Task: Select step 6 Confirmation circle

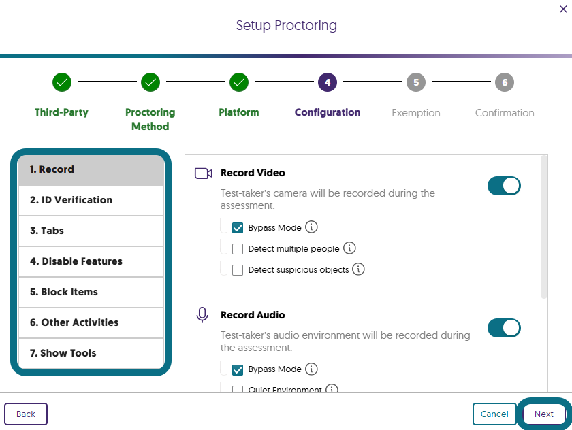Action: pyautogui.click(x=505, y=82)
